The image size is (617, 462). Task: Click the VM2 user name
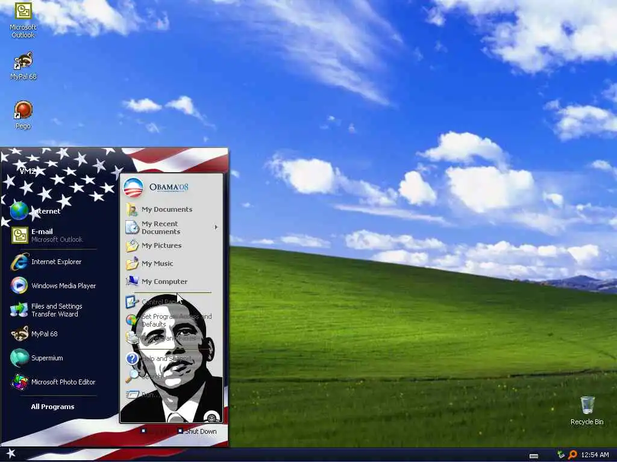28,171
